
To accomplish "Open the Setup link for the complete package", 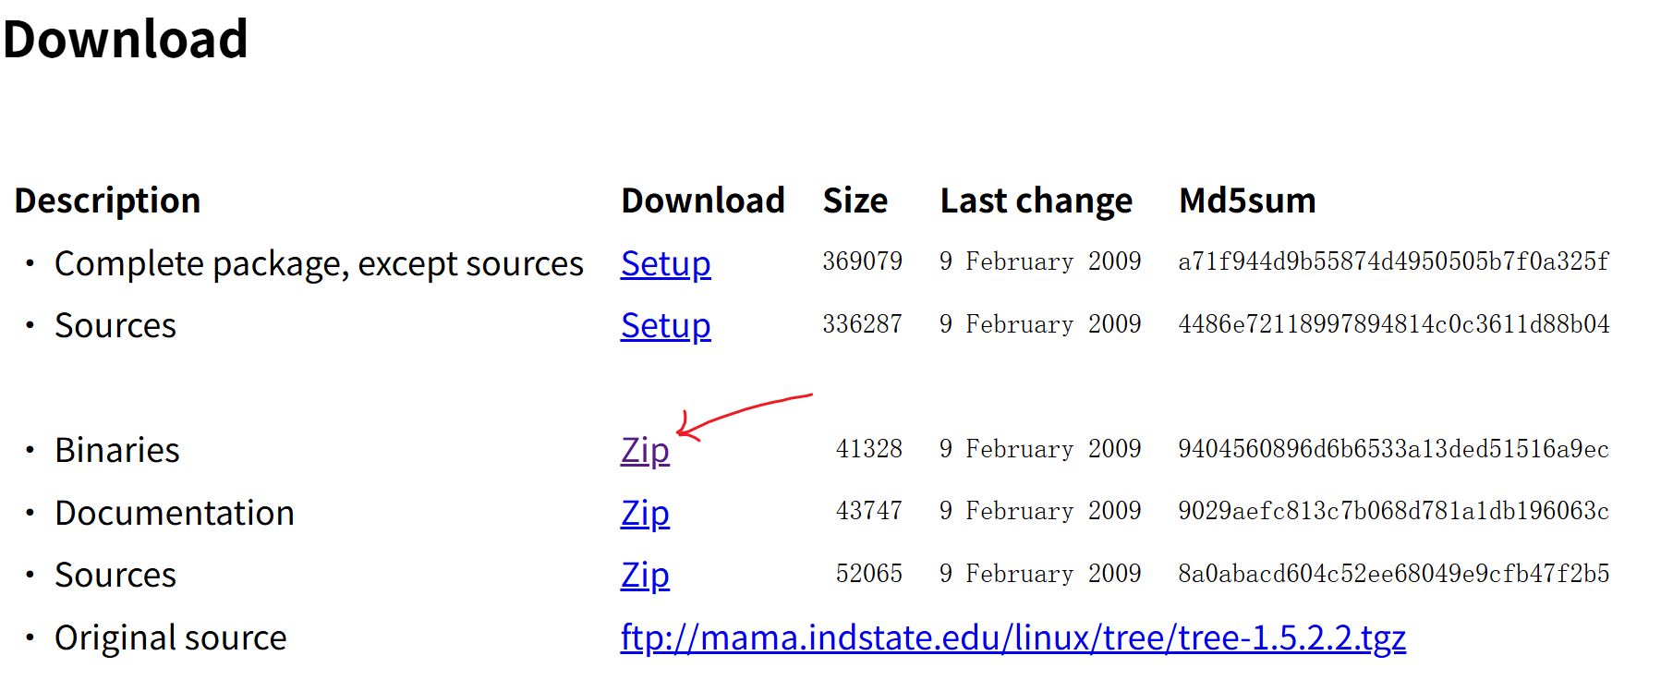I will (x=664, y=264).
